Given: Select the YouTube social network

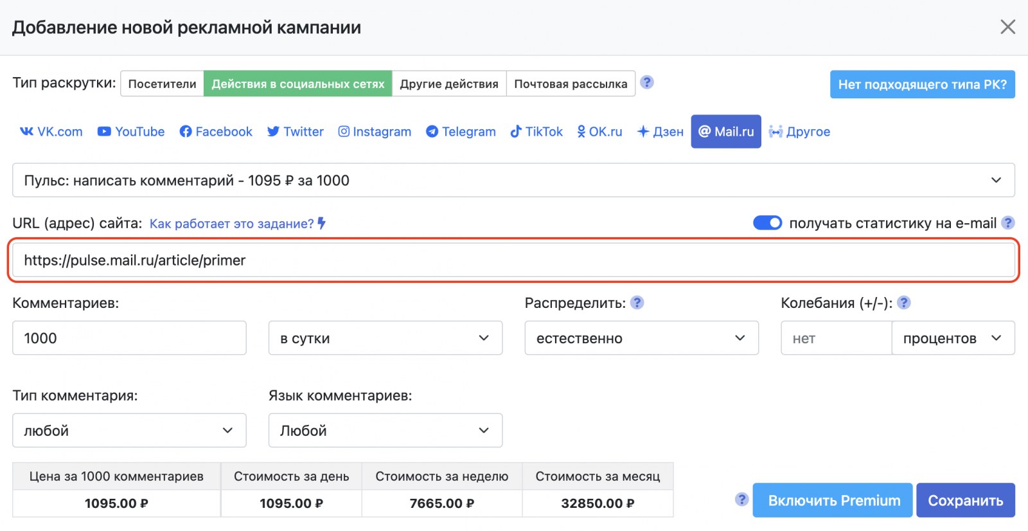Looking at the screenshot, I should pyautogui.click(x=131, y=132).
